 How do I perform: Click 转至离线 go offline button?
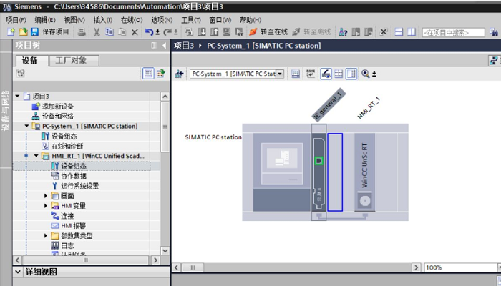311,32
